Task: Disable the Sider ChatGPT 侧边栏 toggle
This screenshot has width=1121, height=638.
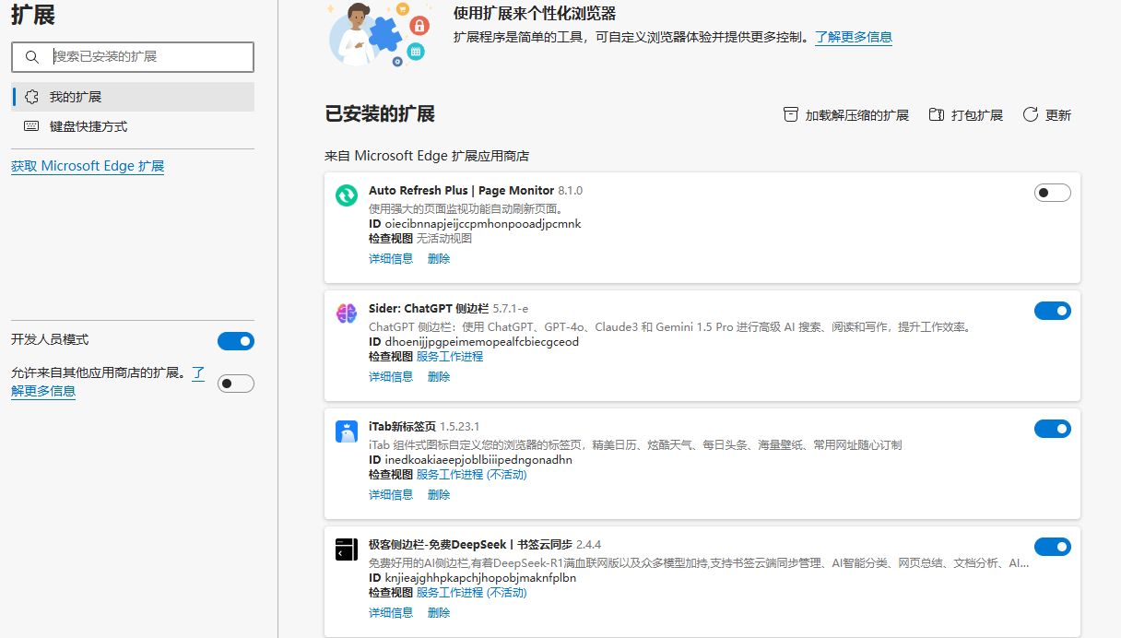Action: [1053, 311]
